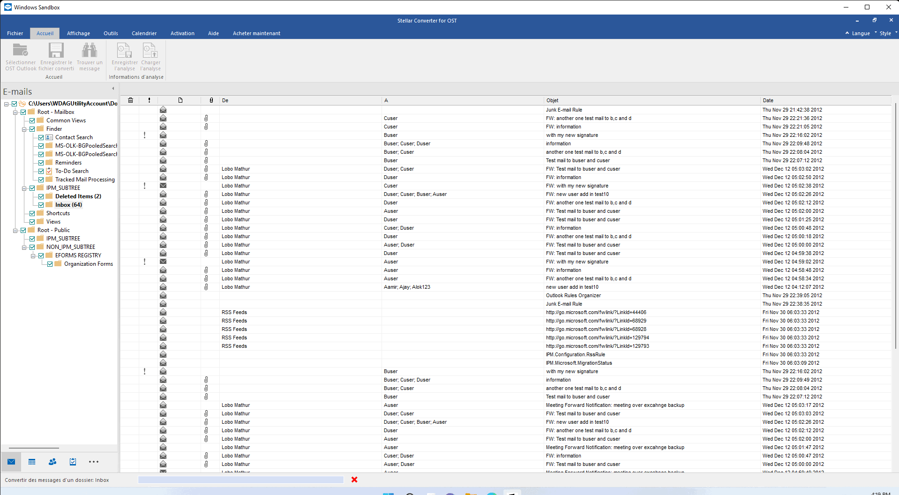The image size is (899, 495).
Task: Open the Outils menu
Action: (x=110, y=33)
